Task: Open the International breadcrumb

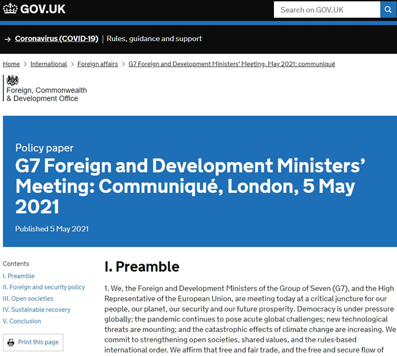Action: (48, 64)
